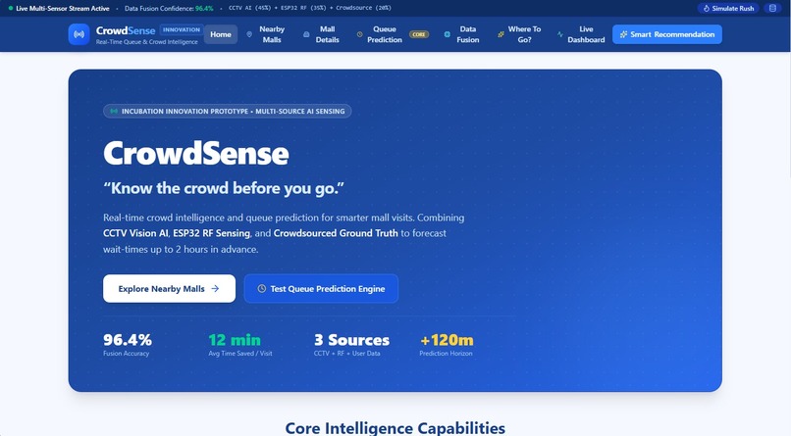Click the '3 Sources' statistic
Viewport: 791px width, 436px height.
(351, 340)
